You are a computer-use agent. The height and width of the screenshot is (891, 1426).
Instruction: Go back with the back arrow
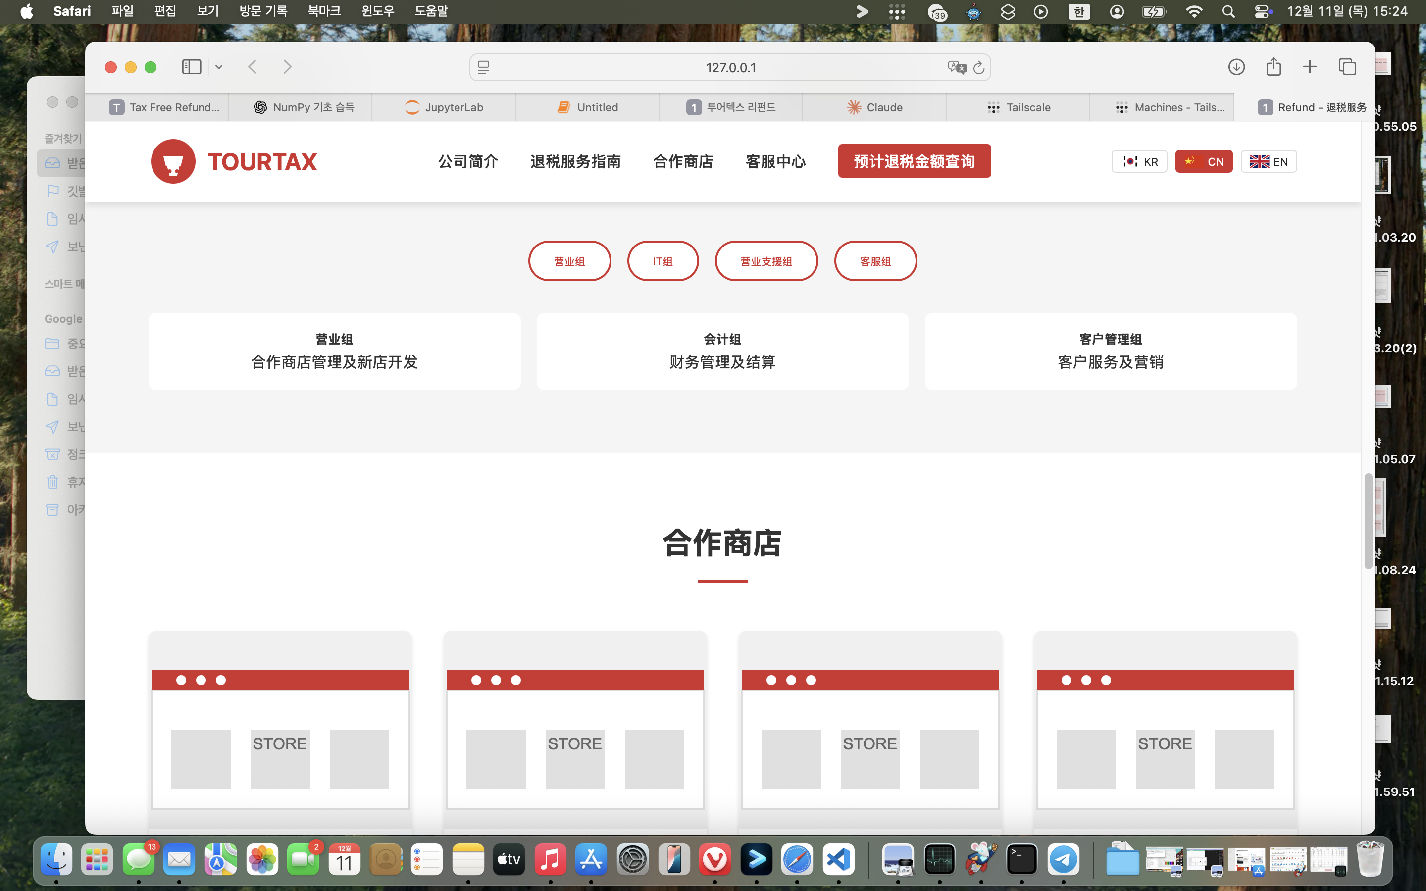click(253, 67)
